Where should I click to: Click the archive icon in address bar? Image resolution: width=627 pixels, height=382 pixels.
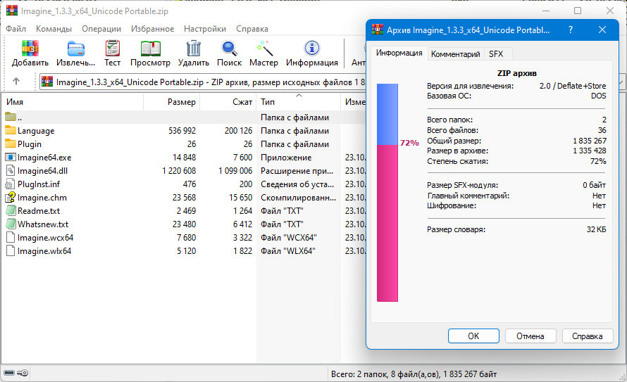point(47,82)
